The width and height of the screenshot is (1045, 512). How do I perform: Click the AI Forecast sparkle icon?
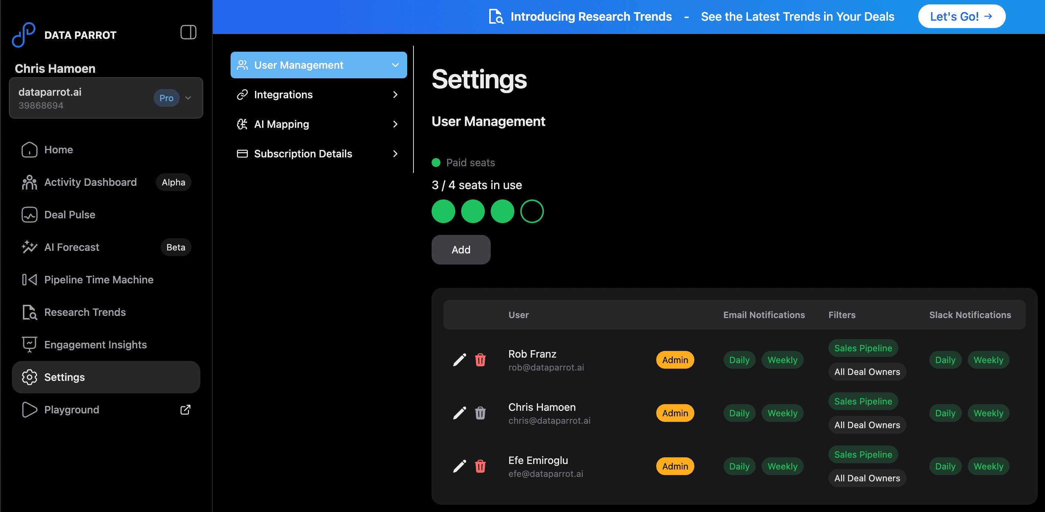tap(29, 247)
